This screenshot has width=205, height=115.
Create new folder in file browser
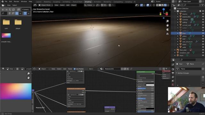tap(18, 10)
